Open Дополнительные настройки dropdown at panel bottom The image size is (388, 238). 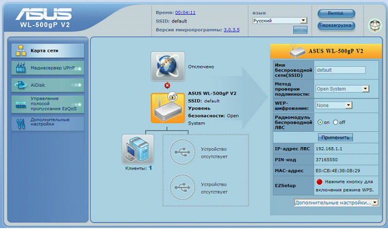[x=336, y=202]
